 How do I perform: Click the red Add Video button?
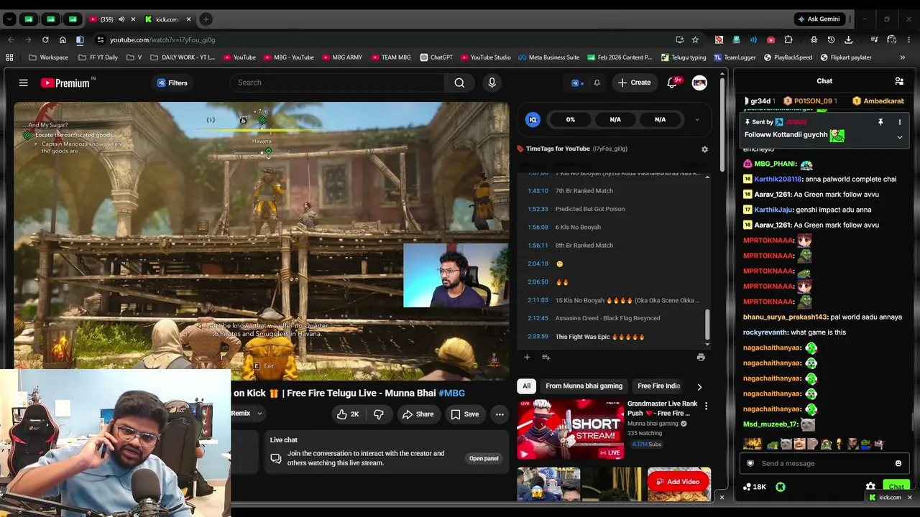[x=678, y=481]
